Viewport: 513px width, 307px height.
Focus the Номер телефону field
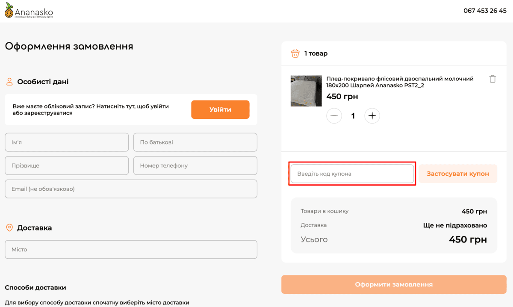click(195, 165)
